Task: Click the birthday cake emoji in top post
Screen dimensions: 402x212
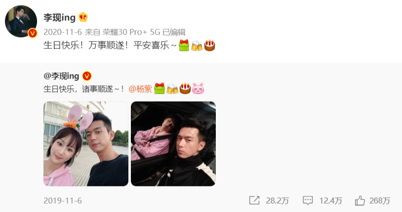Action: coord(209,45)
